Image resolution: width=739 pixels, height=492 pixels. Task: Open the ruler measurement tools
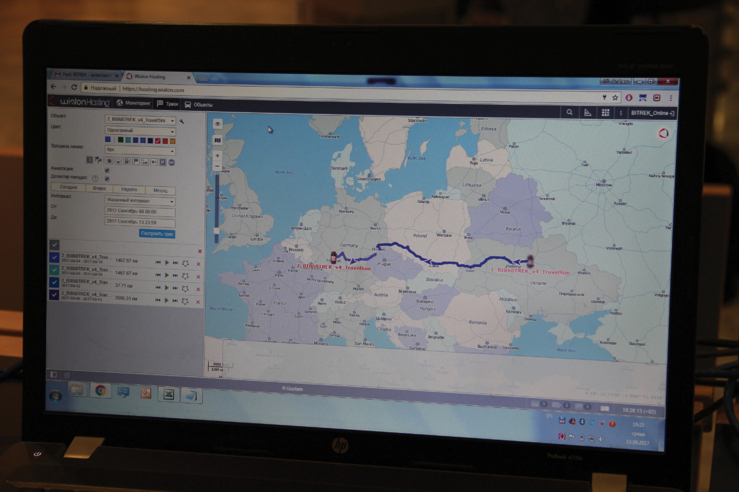[587, 113]
